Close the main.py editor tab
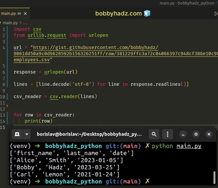This screenshot has height=188, width=218. point(25,14)
